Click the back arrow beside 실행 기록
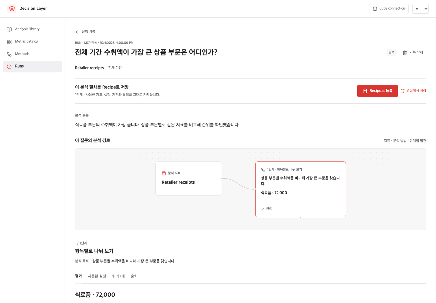The width and height of the screenshot is (436, 303). 77,32
